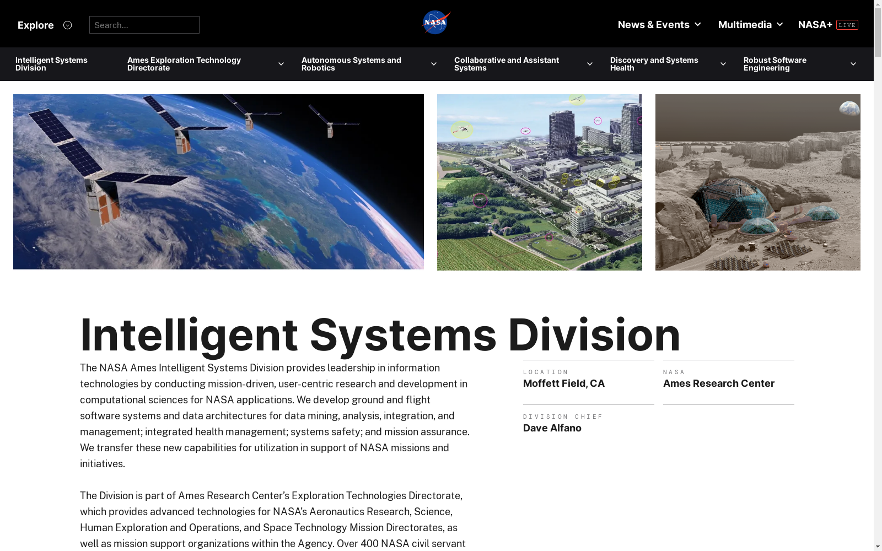Go to NASA+ streaming link
The width and height of the screenshot is (882, 551).
(815, 25)
